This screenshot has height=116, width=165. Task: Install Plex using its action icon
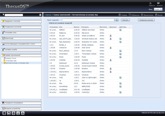(120, 84)
